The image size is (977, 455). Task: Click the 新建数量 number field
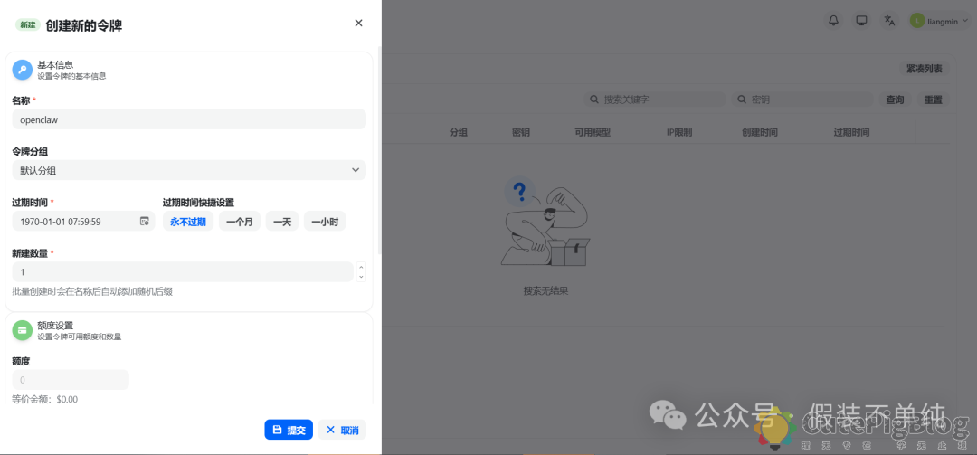click(183, 271)
